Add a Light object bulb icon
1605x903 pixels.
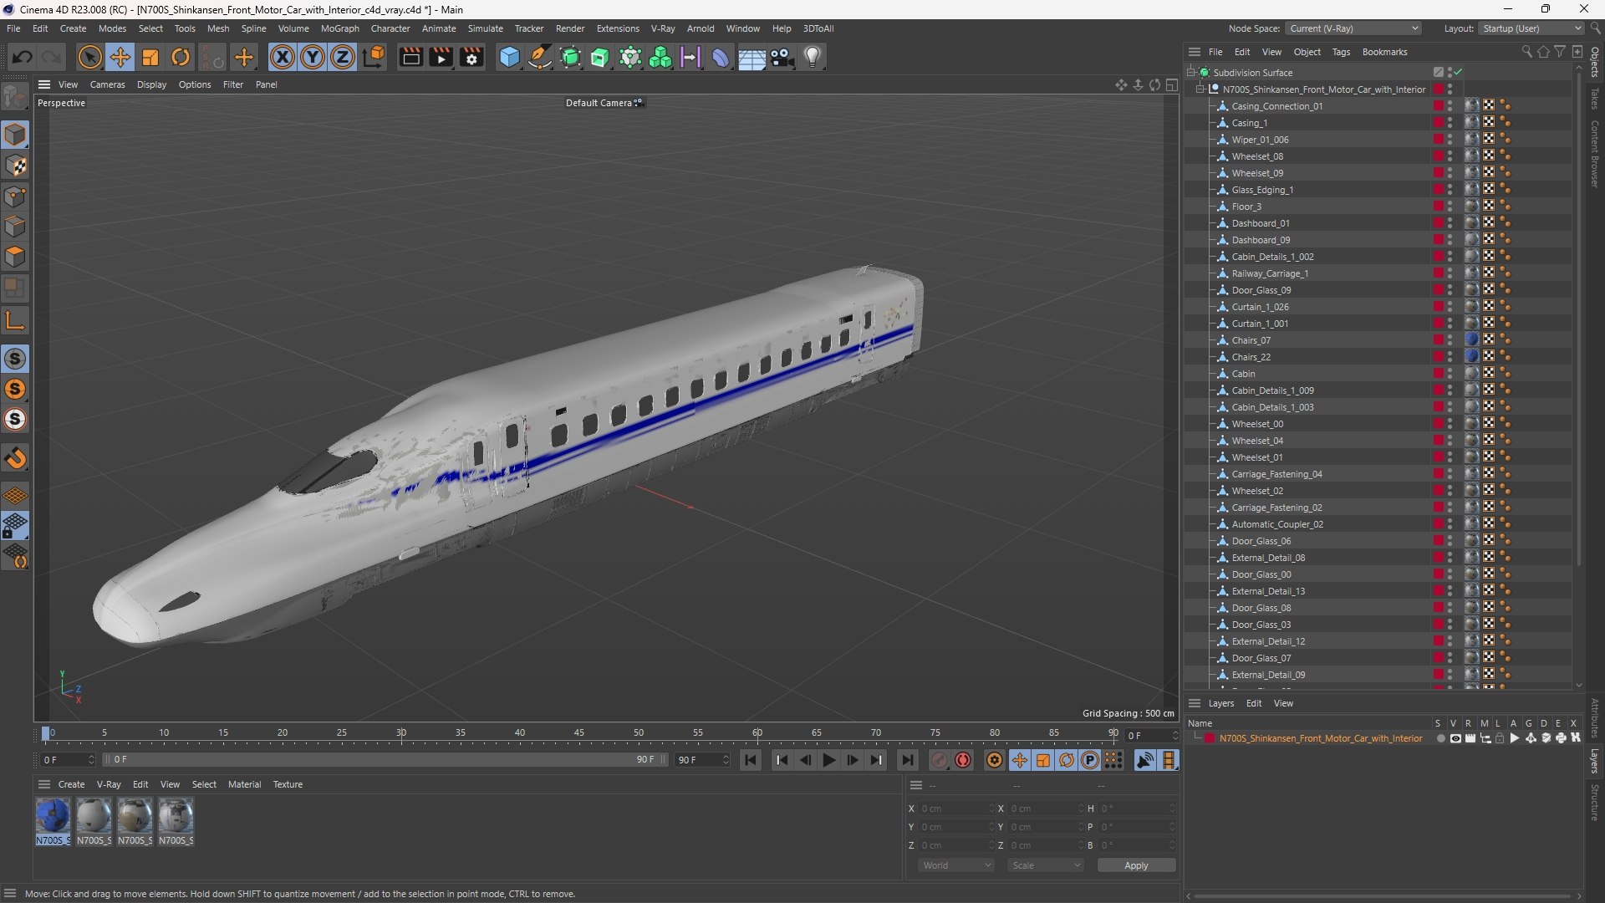(813, 57)
